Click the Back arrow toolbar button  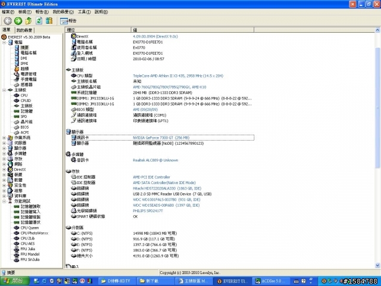click(8, 21)
